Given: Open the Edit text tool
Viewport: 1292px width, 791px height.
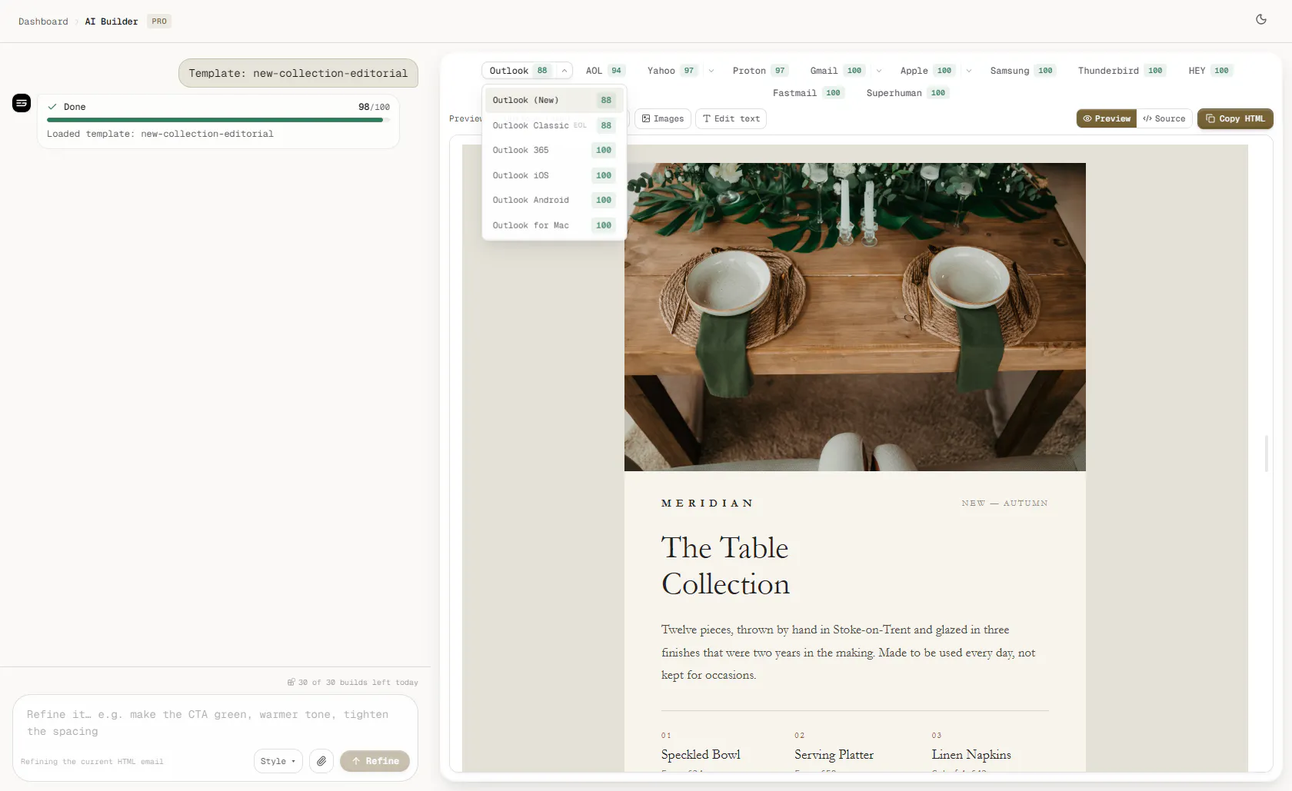Looking at the screenshot, I should [x=731, y=118].
